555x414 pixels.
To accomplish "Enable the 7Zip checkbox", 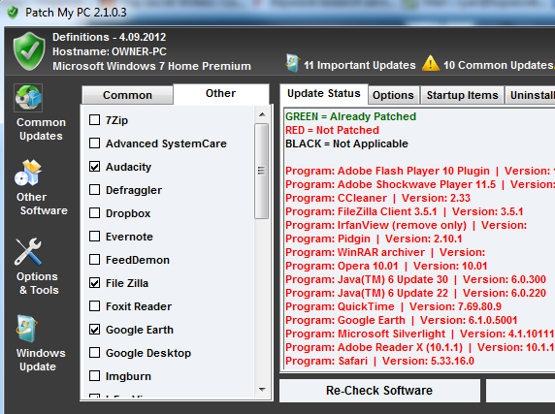I will [94, 120].
